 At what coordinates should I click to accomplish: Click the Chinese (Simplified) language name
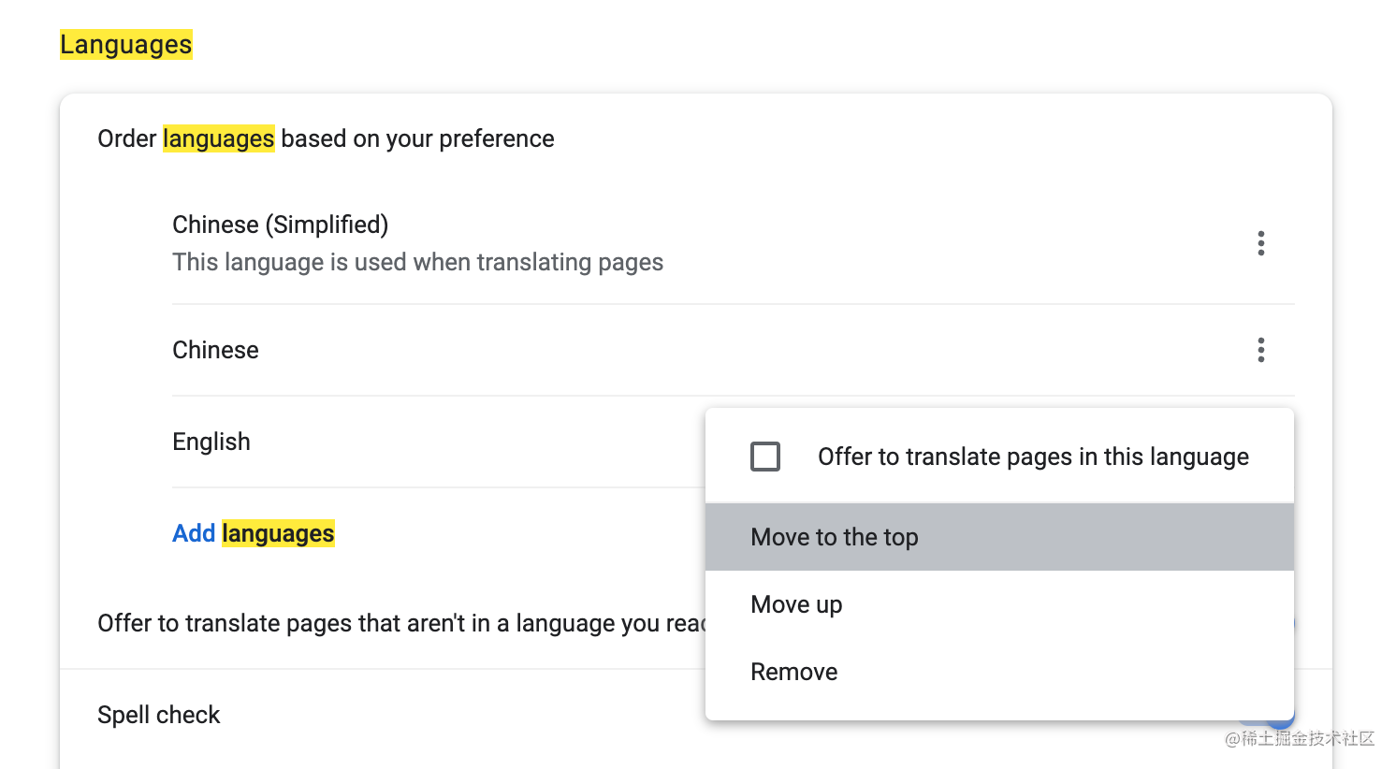[x=280, y=225]
